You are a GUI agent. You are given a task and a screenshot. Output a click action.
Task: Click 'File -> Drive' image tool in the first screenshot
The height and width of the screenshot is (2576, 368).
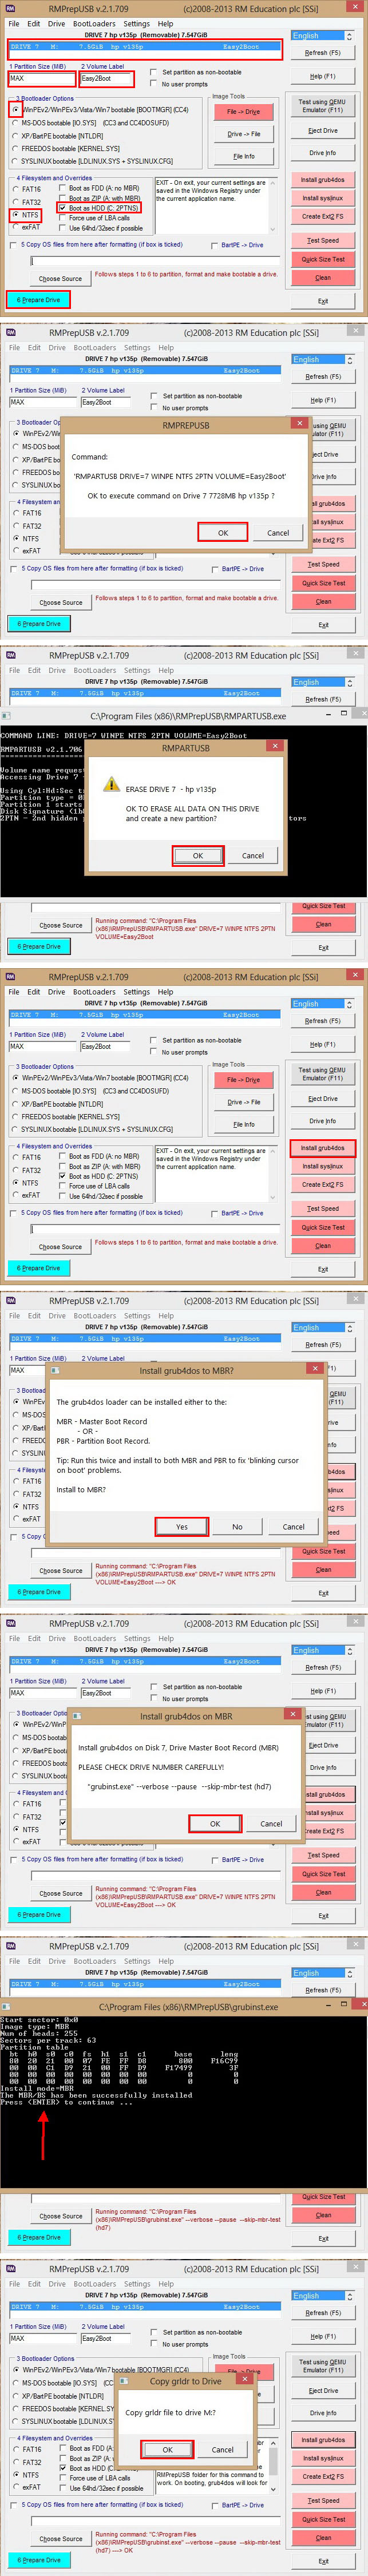[x=243, y=112]
